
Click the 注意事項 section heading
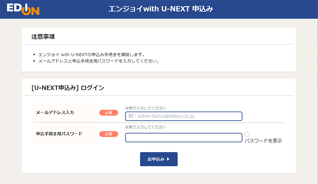43,37
